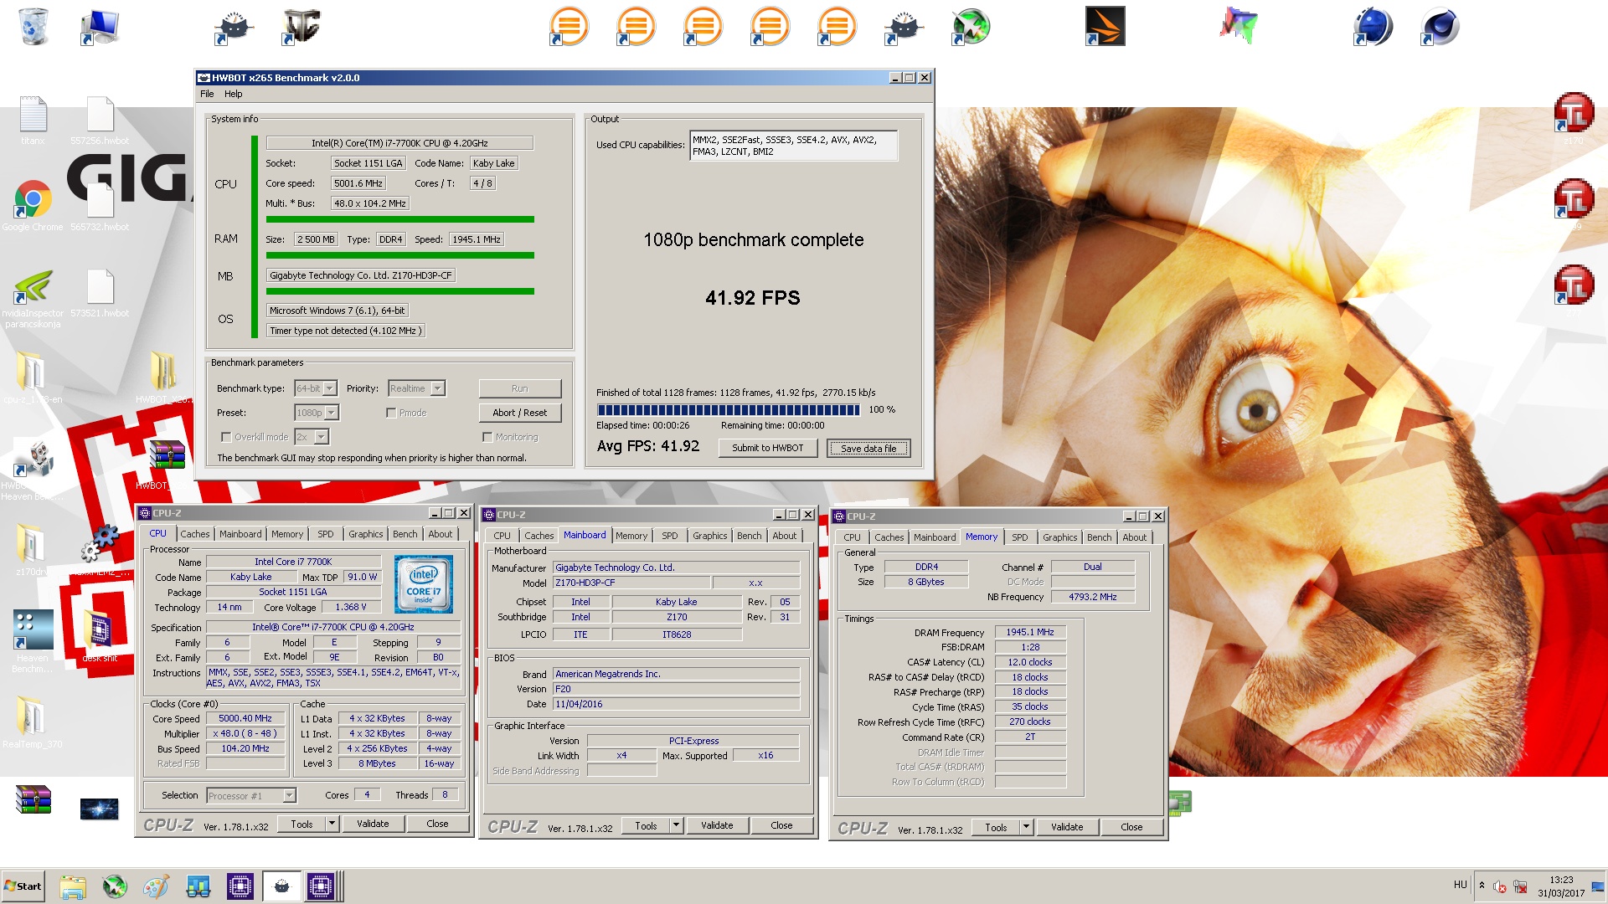Screen dimensions: 1608x904
Task: Launch the first orange round desktop shortcut
Action: [569, 26]
